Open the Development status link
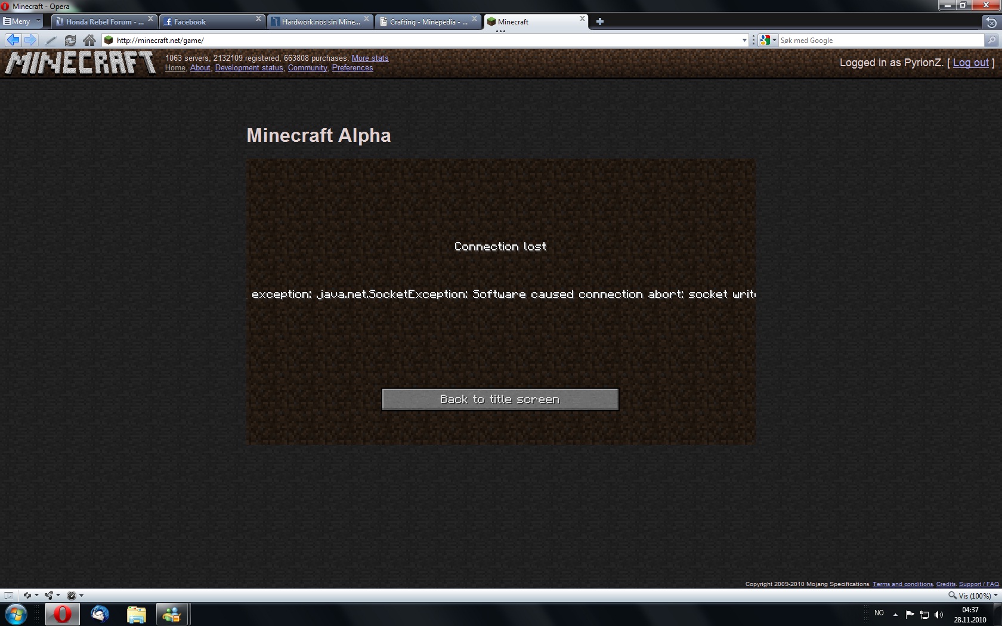The width and height of the screenshot is (1002, 626). [x=249, y=67]
